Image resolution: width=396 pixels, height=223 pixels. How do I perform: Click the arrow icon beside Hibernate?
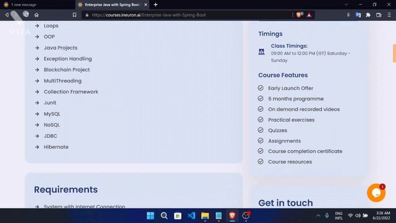pos(37,147)
